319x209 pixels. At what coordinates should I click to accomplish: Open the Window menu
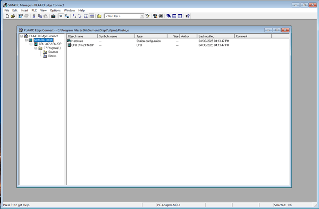(70, 10)
